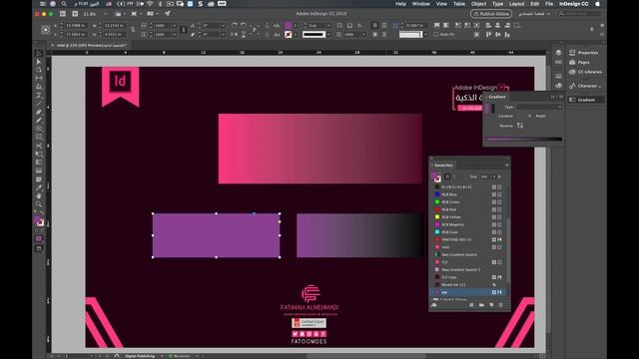Open the Layout menu

pyautogui.click(x=517, y=4)
